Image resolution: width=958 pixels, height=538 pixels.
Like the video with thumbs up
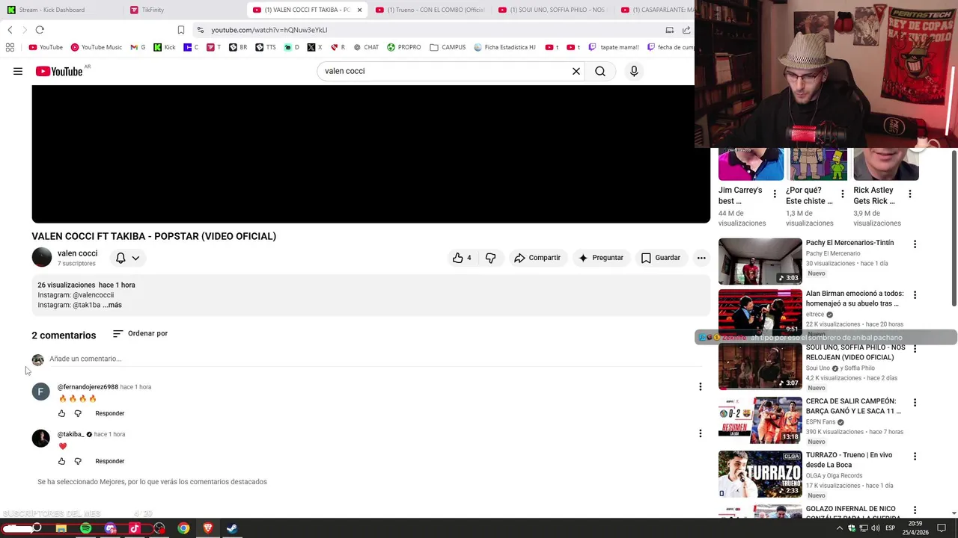click(462, 258)
